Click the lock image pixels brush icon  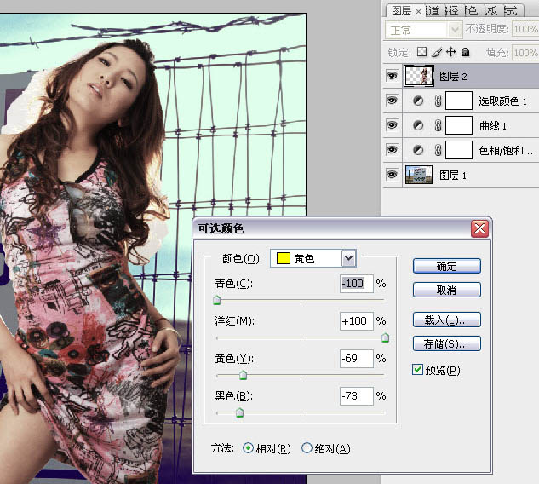click(436, 52)
